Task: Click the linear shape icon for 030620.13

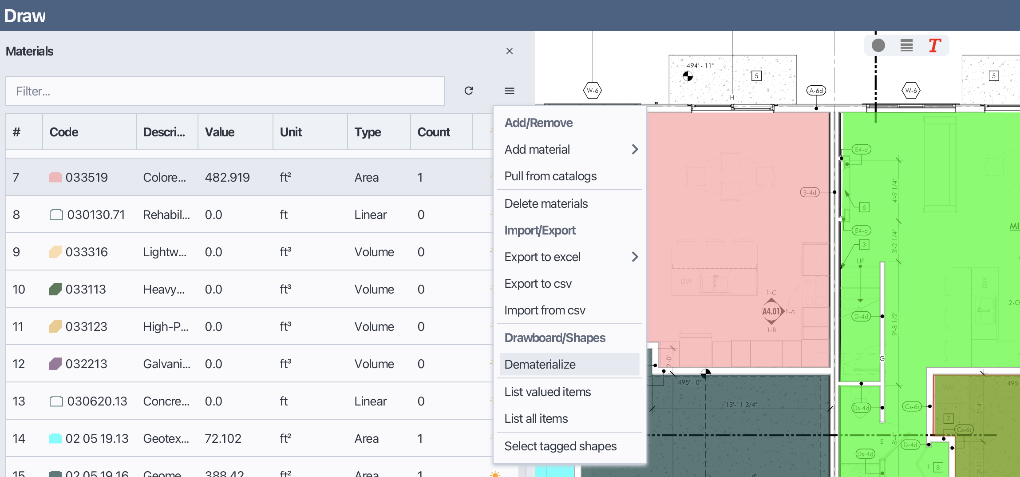Action: coord(56,401)
